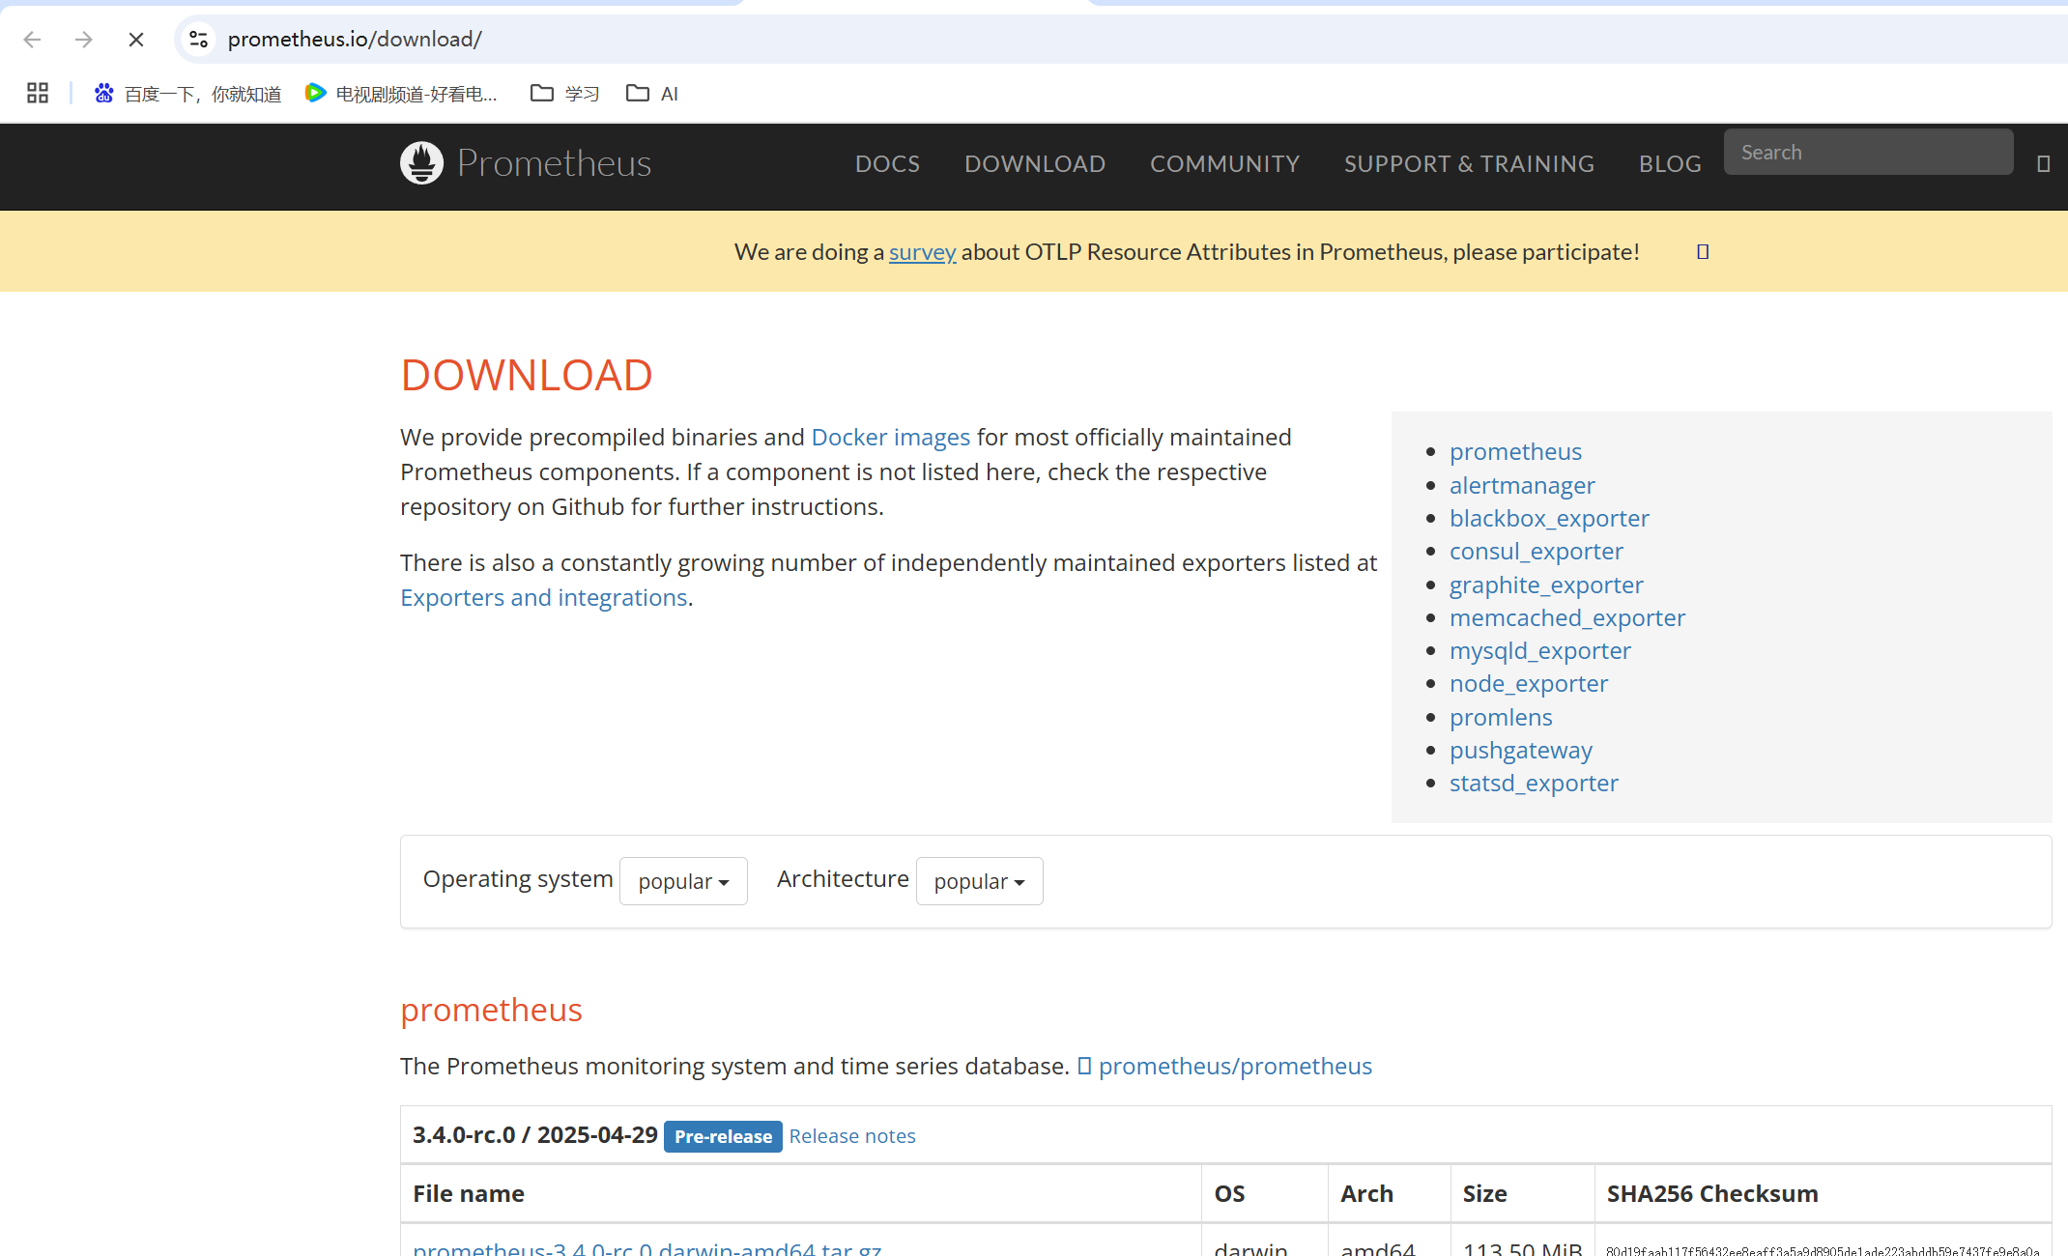This screenshot has width=2068, height=1256.
Task: Jump to prometheus in the sidebar list
Action: click(x=1515, y=452)
